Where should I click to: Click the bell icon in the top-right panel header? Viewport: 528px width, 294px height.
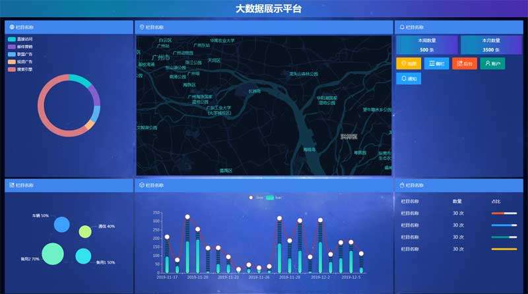click(x=401, y=28)
